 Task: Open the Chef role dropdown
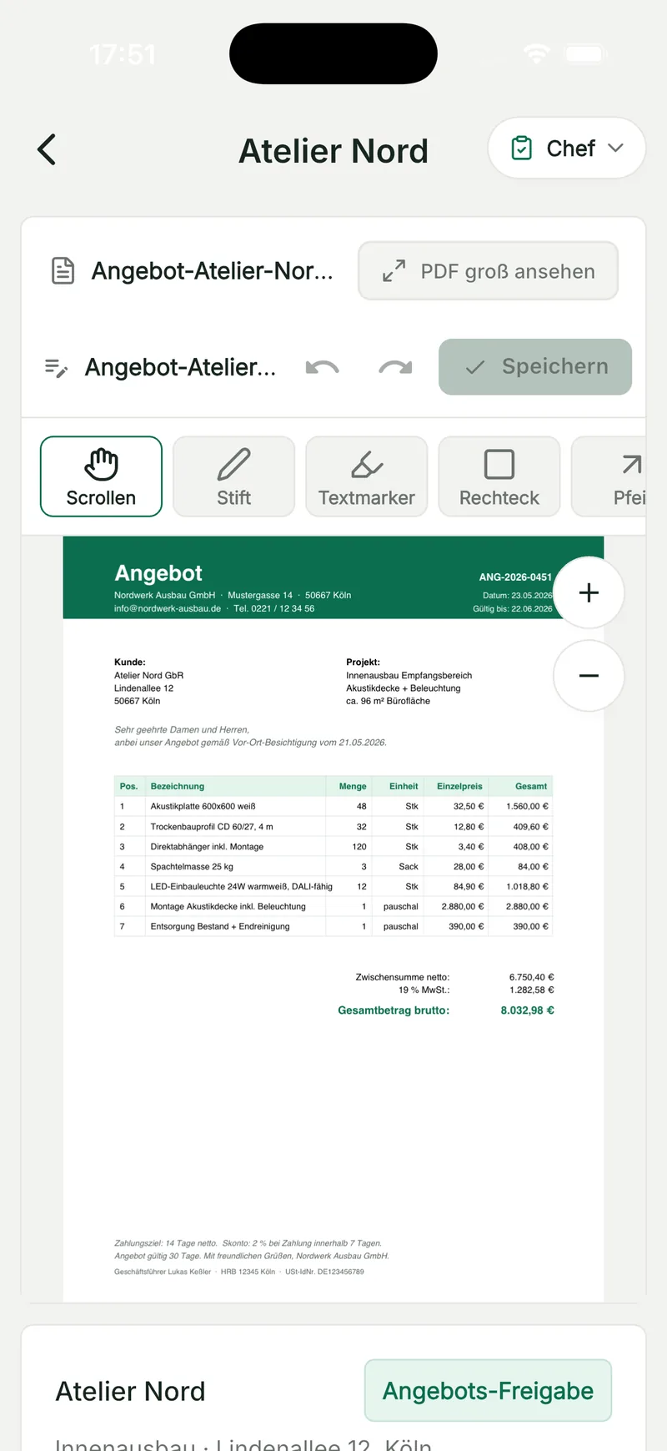(566, 149)
